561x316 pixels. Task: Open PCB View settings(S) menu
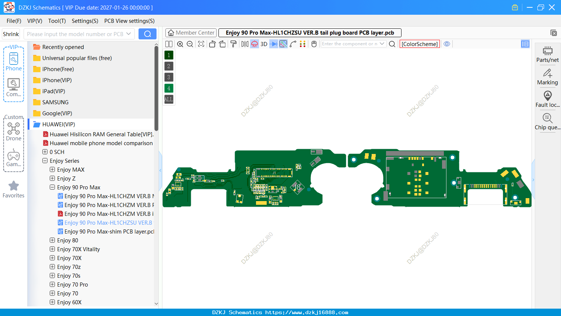point(129,21)
